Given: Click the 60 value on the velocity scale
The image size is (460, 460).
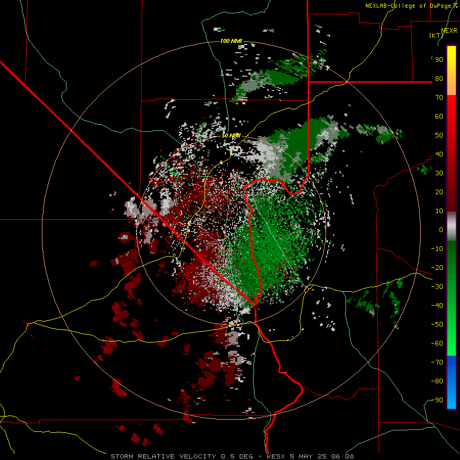Looking at the screenshot, I should click(439, 117).
